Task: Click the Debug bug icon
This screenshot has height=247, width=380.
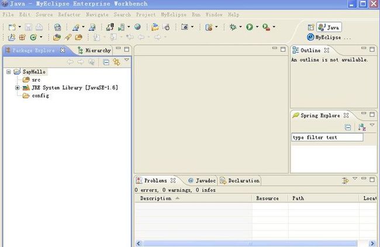Action: coord(233,27)
